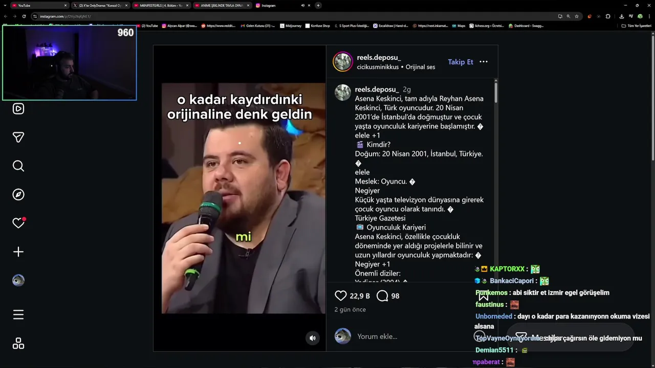Switch to ANIME ŞEKLİNDE TAVLA tab
655x368 pixels.
[221, 6]
